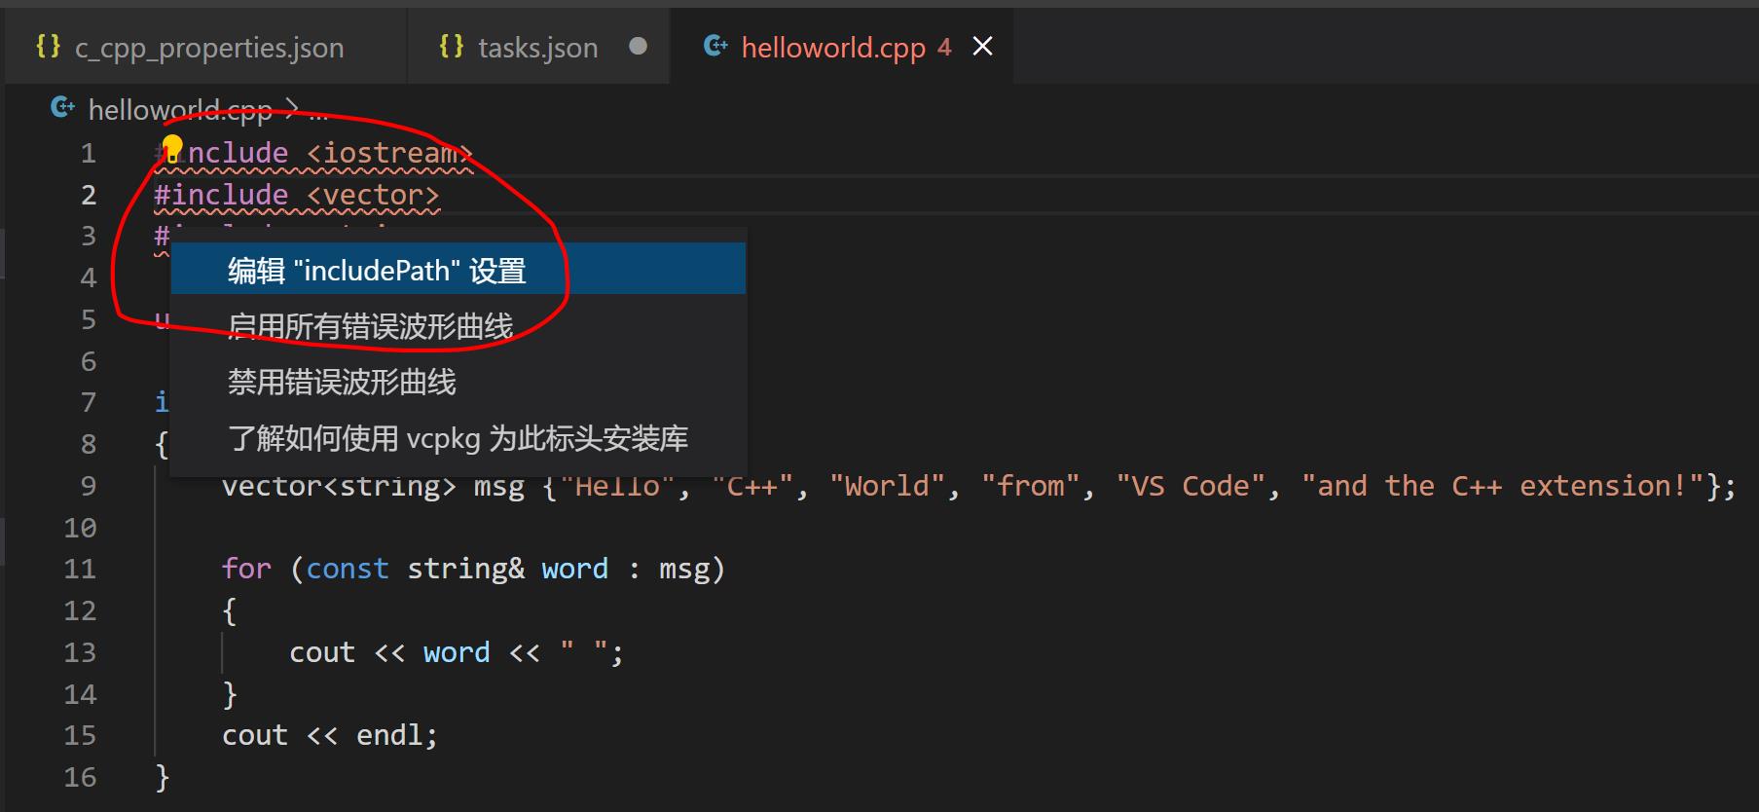Close the helloworld.cpp tab
1759x812 pixels.
pyautogui.click(x=983, y=46)
